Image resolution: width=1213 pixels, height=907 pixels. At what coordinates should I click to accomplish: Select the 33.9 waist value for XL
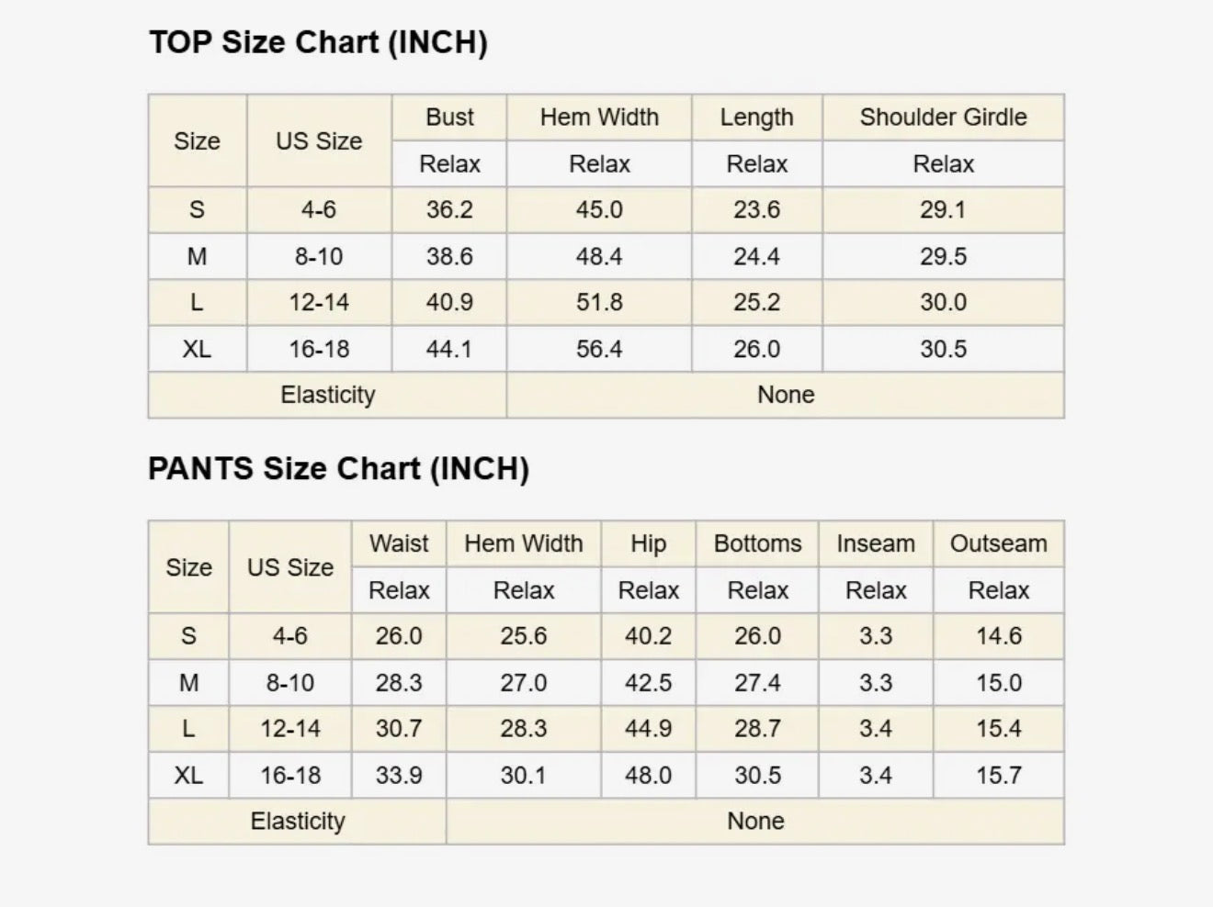(399, 775)
